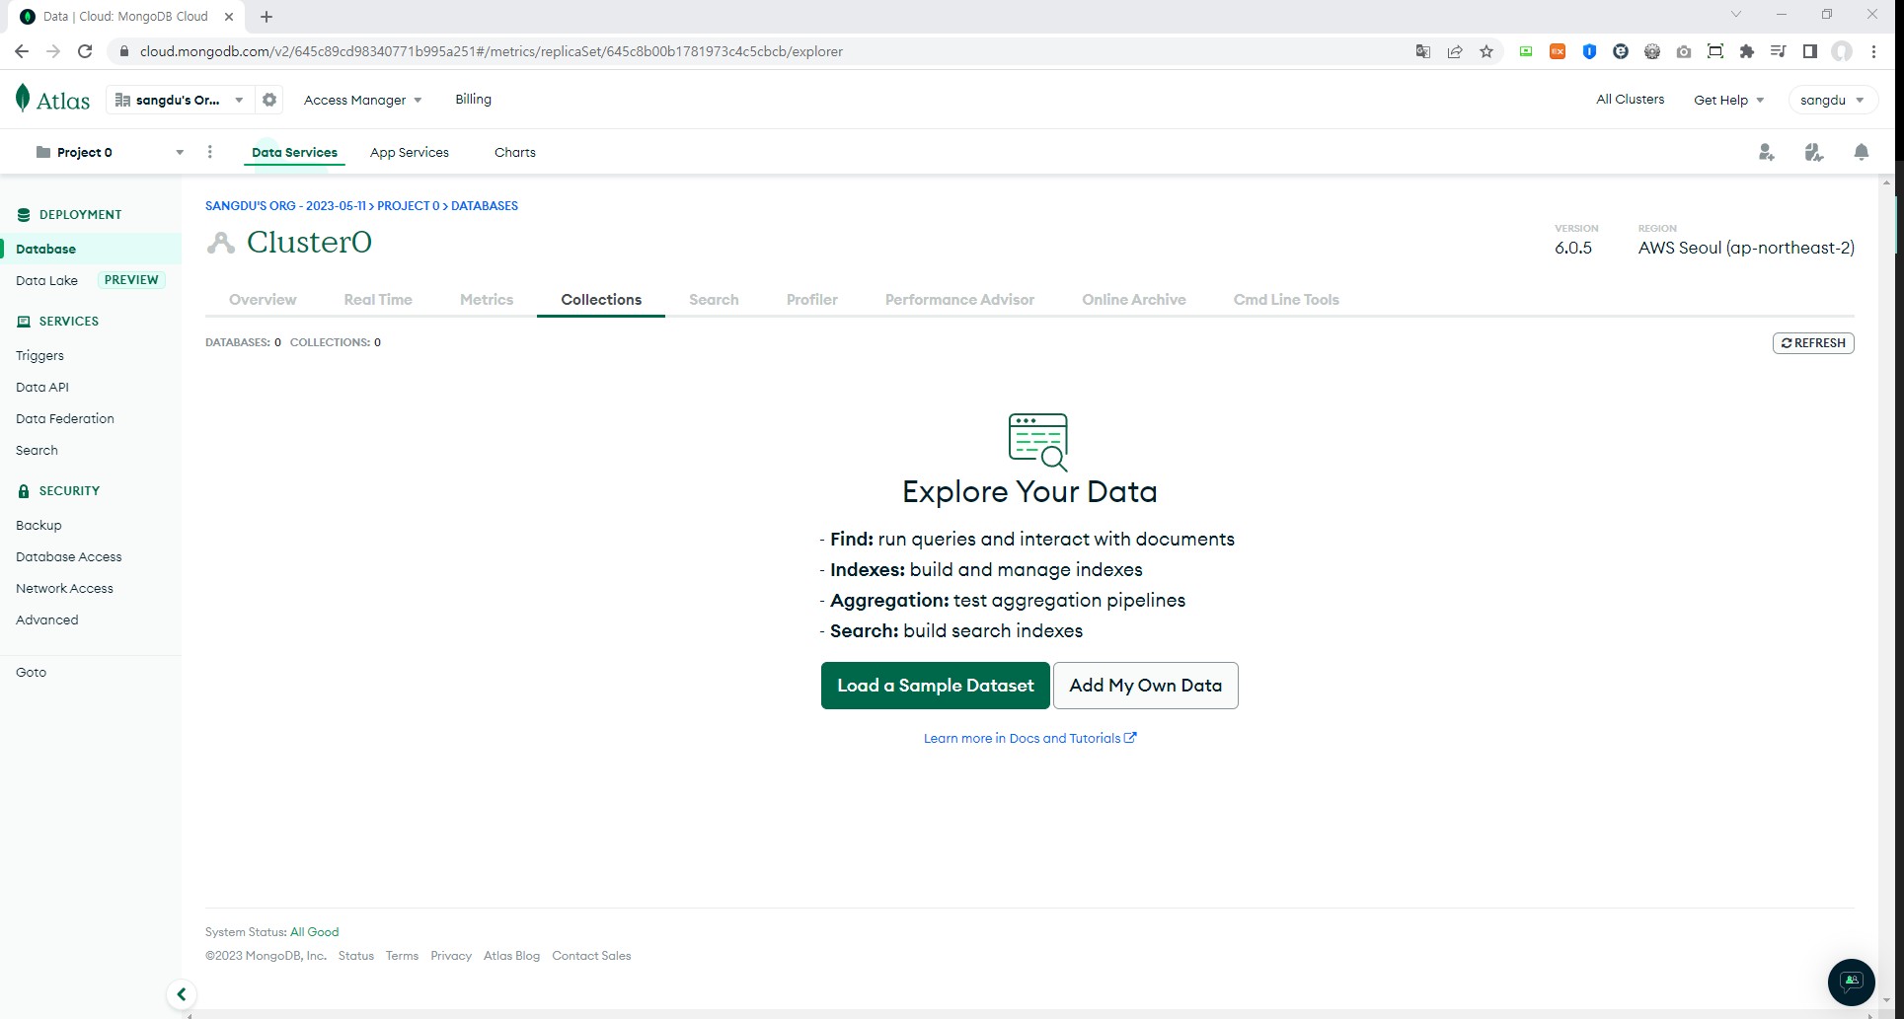Viewport: 1904px width, 1019px height.
Task: Open the Project 0 three-dot options menu
Action: pos(209,152)
